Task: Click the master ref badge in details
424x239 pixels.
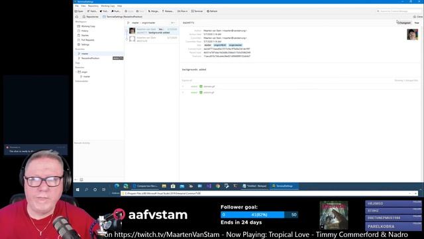Action: (x=207, y=45)
